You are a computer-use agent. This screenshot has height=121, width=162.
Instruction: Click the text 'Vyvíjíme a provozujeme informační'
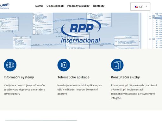(25, 85)
